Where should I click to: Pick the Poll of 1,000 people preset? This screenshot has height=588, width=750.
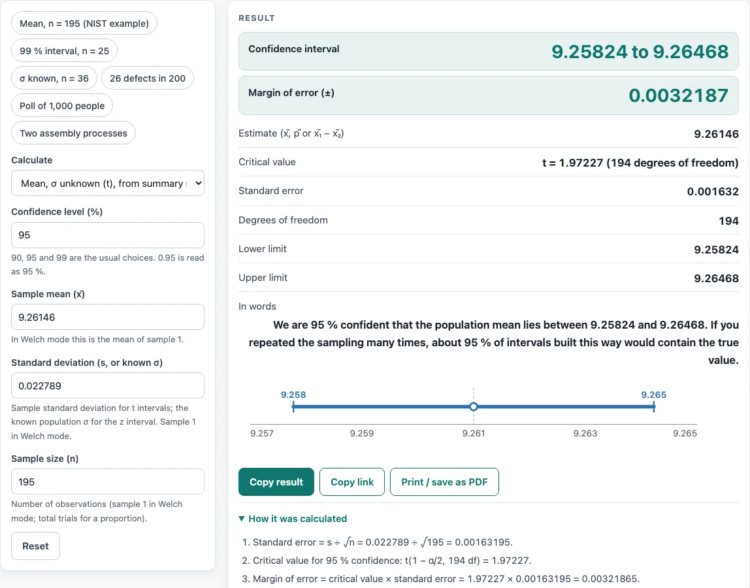[x=62, y=106]
